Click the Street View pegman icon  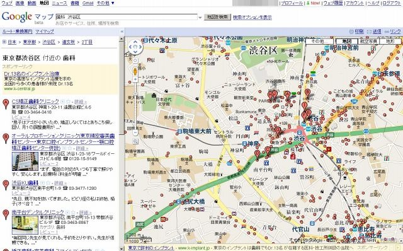135,71
